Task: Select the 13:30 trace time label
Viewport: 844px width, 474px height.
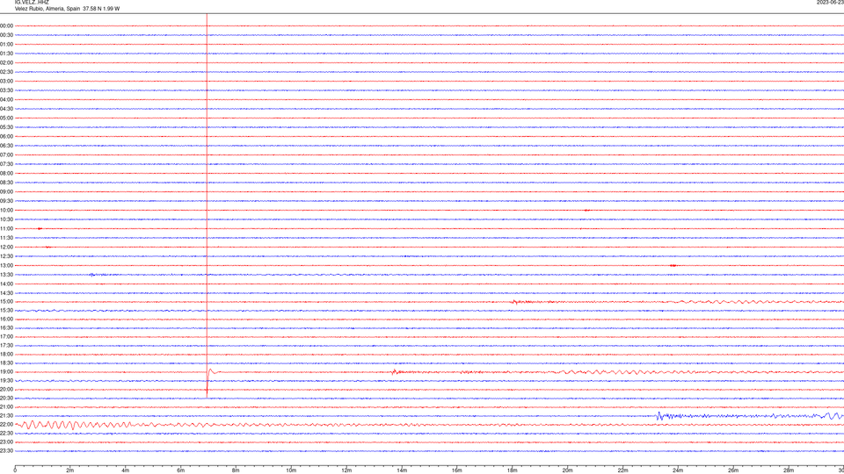Action: [x=6, y=275]
